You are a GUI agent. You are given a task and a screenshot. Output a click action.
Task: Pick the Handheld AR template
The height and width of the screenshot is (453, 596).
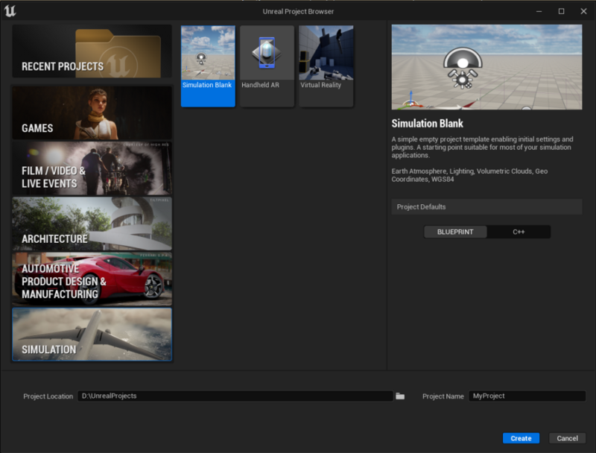pyautogui.click(x=267, y=66)
